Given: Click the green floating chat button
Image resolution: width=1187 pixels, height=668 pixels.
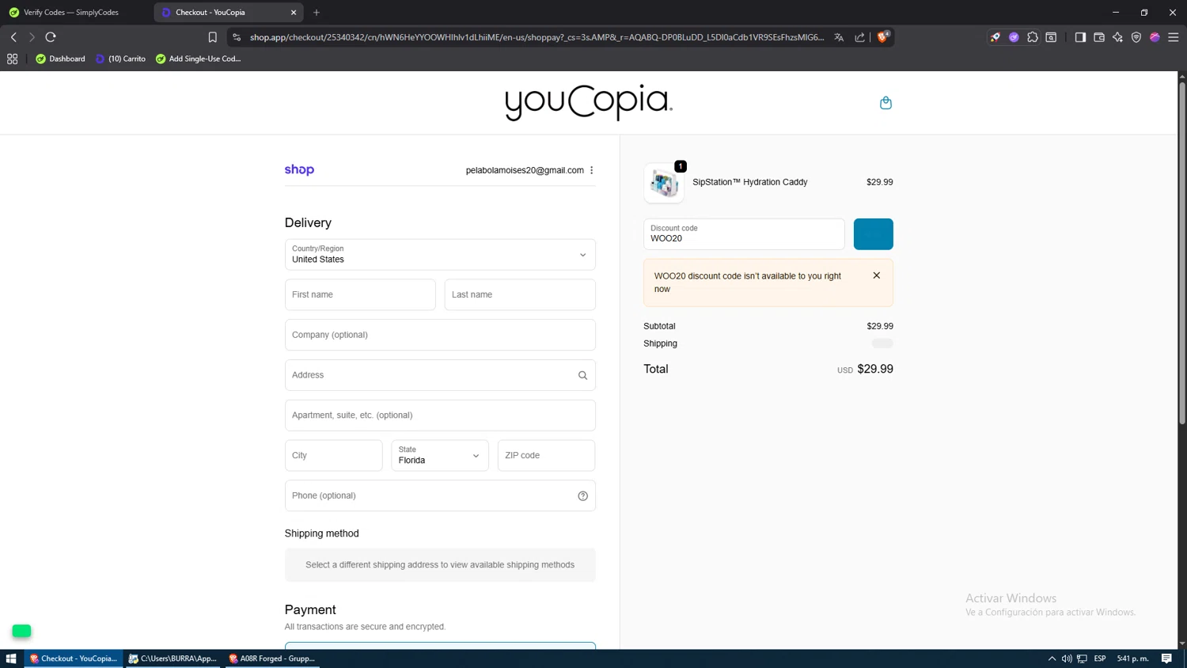Looking at the screenshot, I should pos(21,631).
